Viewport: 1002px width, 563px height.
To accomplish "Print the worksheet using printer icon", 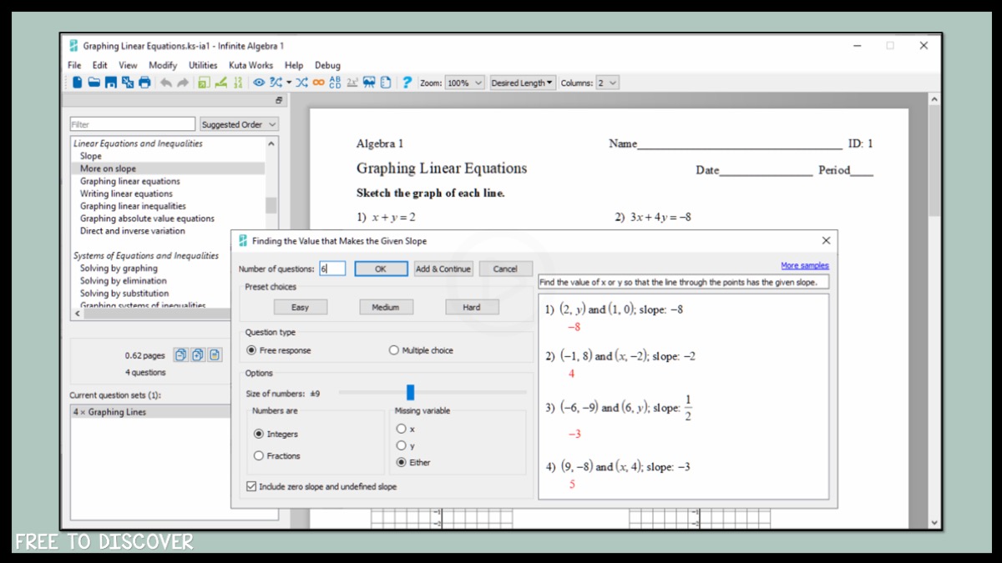I will pos(144,83).
